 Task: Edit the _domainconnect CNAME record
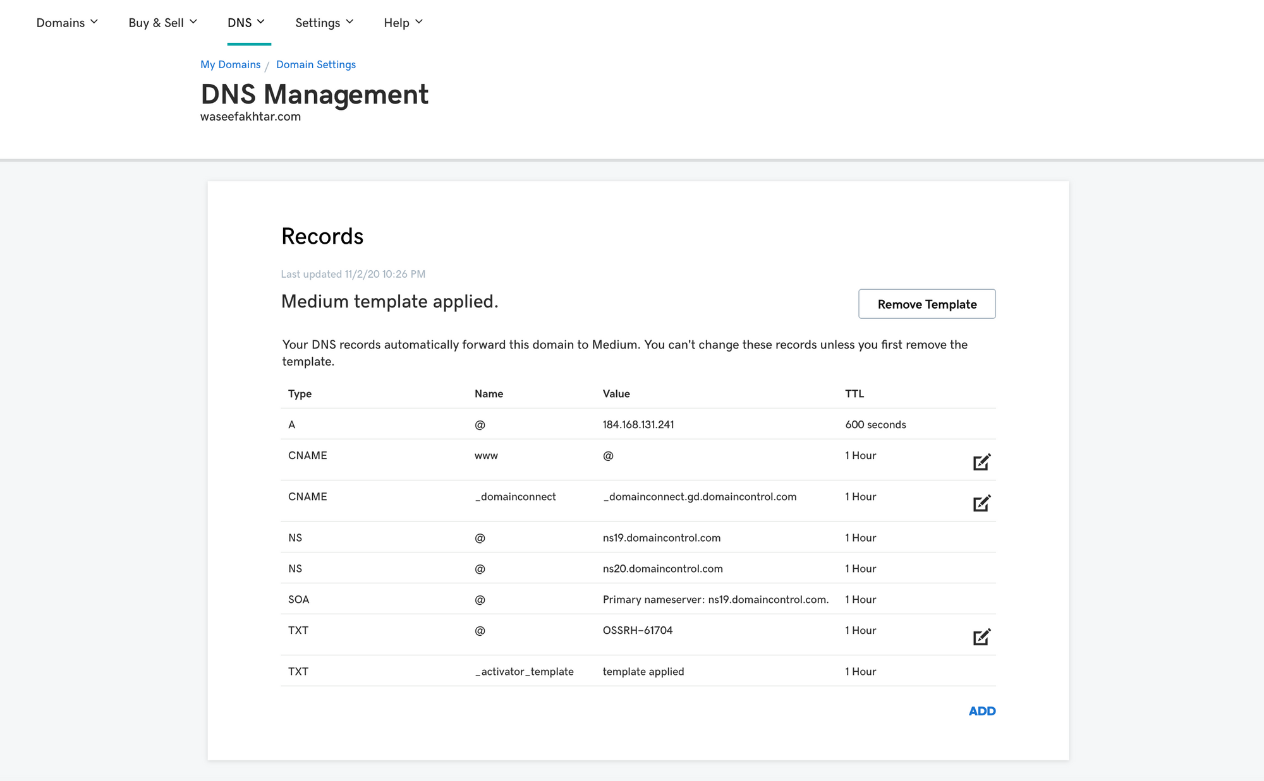(x=981, y=503)
